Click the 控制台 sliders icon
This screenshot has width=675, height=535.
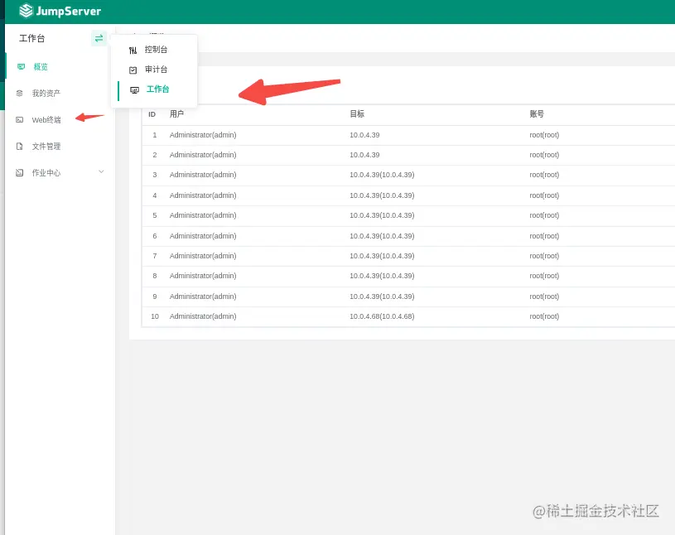pos(133,51)
